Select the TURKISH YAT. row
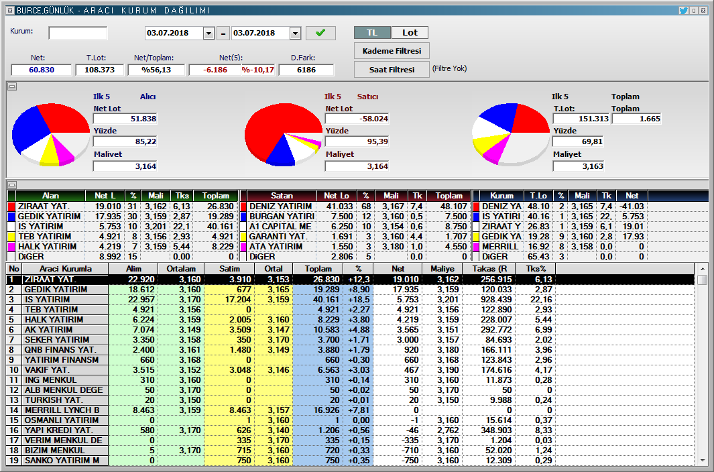The image size is (714, 472). (x=350, y=400)
